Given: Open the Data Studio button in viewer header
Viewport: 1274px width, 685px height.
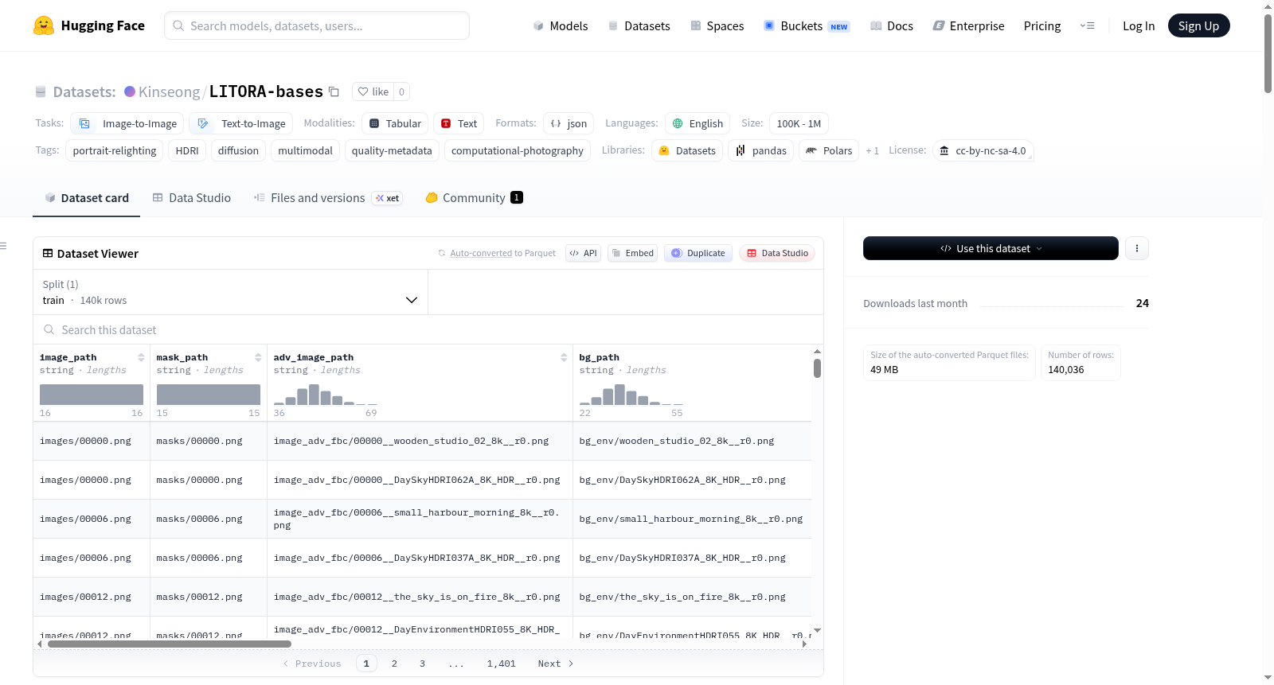Looking at the screenshot, I should (x=777, y=253).
